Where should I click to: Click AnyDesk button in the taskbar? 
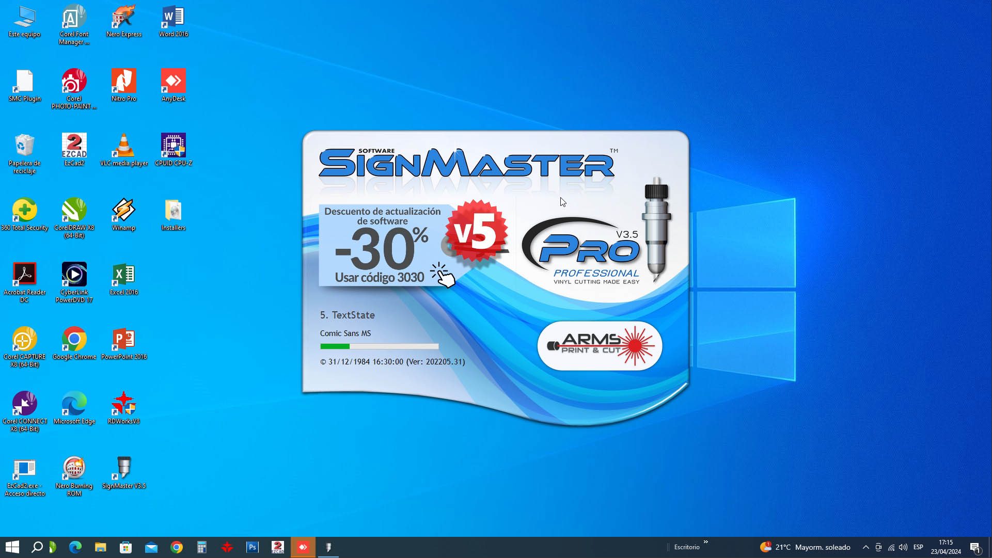(303, 547)
